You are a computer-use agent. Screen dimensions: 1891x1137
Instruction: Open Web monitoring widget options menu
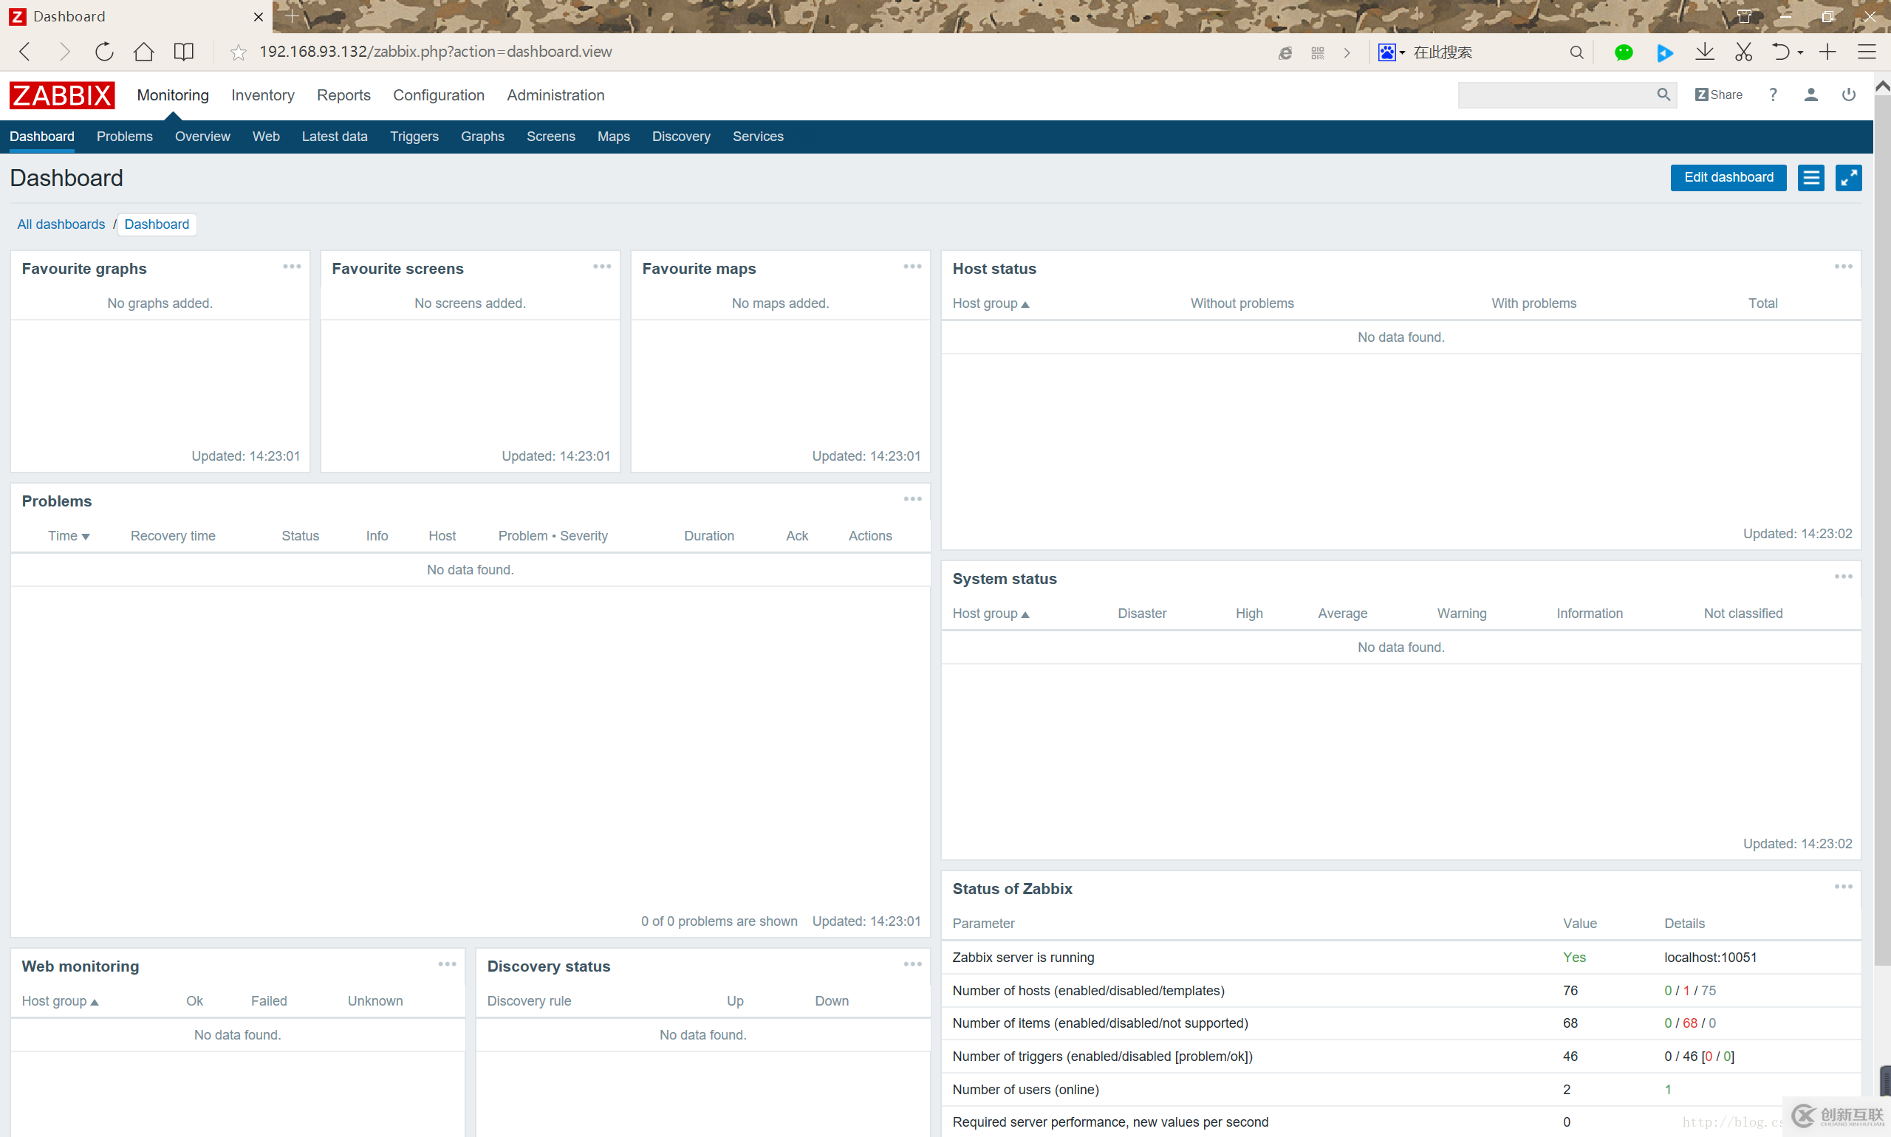(447, 963)
